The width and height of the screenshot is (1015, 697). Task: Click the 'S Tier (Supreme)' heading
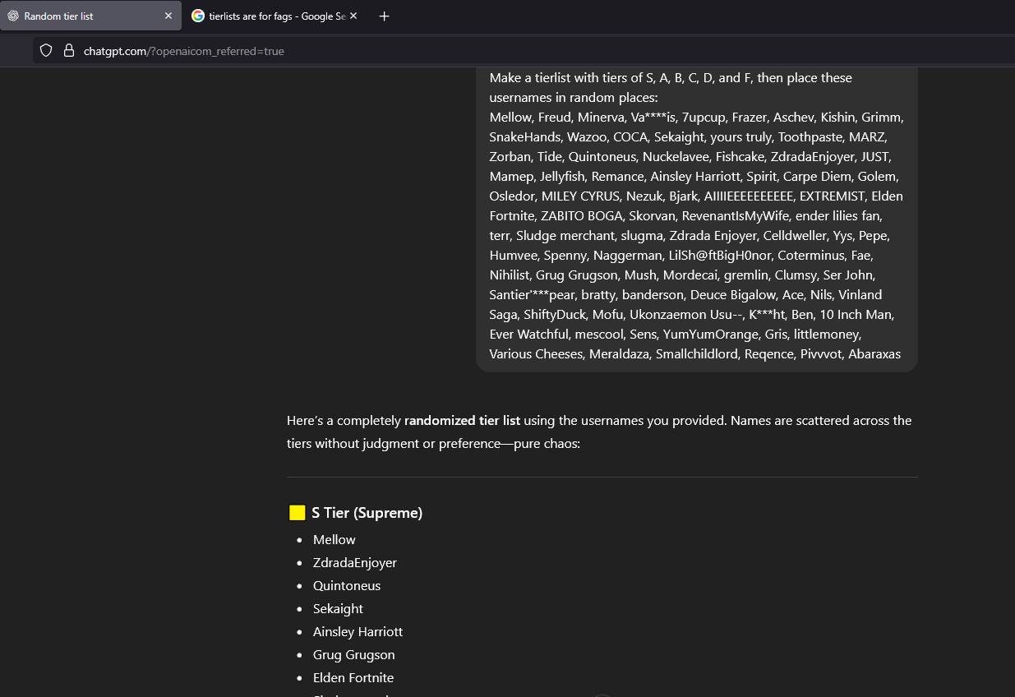point(367,513)
